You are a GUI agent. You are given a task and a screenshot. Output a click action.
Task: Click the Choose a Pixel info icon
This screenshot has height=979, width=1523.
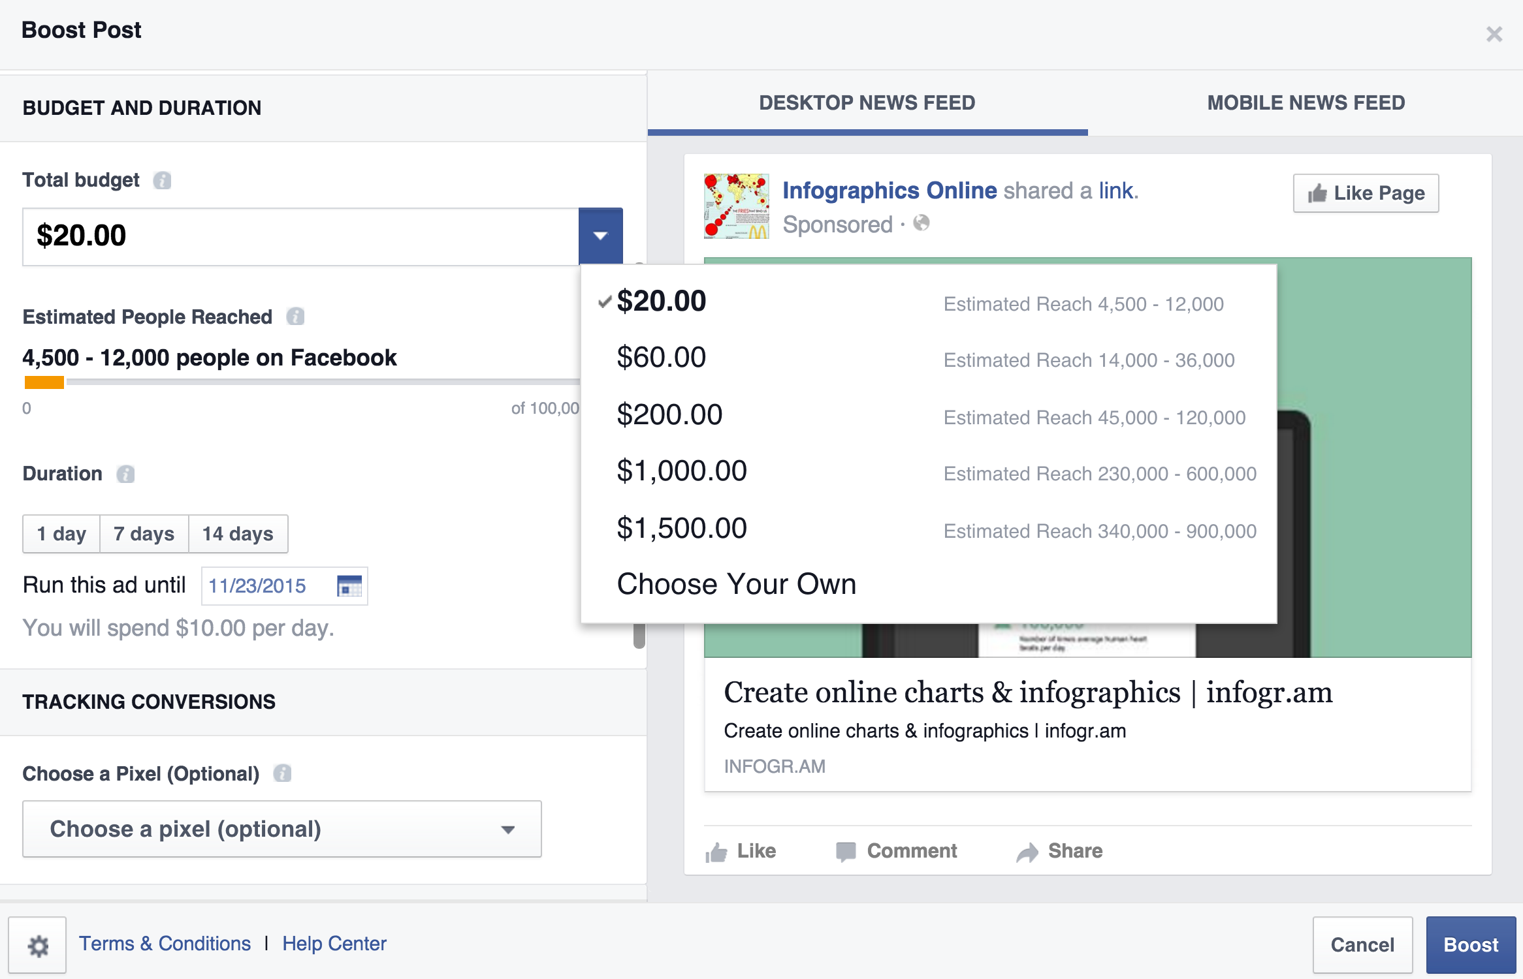click(282, 773)
